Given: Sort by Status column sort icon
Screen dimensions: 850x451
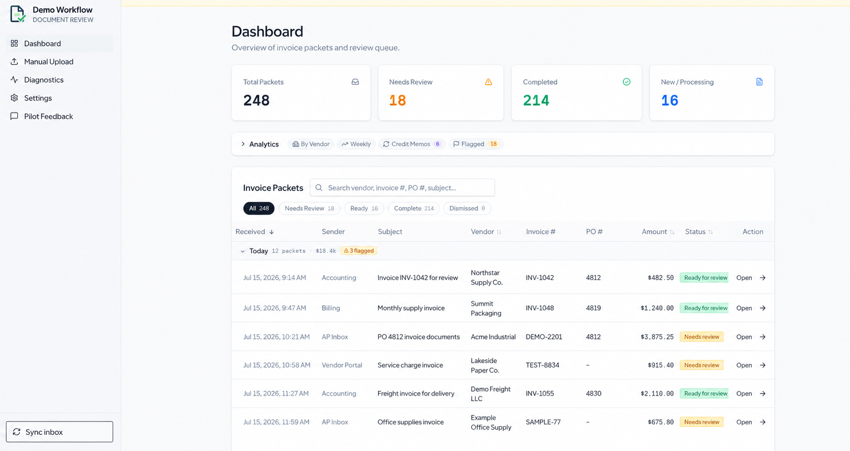Looking at the screenshot, I should [710, 232].
